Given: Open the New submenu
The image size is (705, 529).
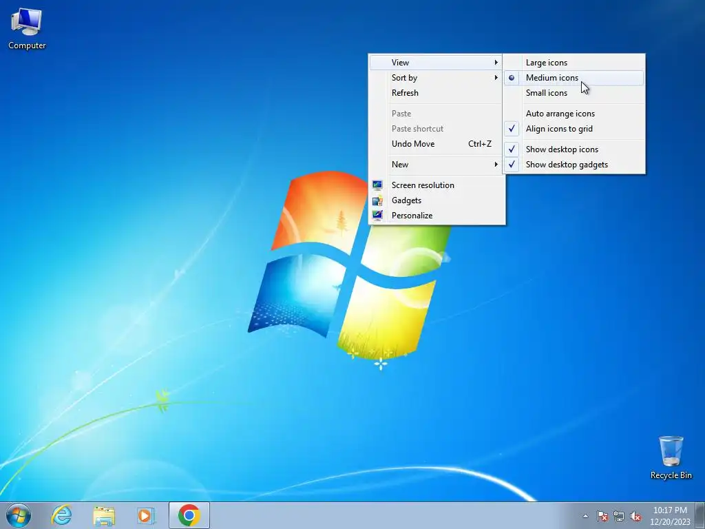Looking at the screenshot, I should pyautogui.click(x=436, y=165).
